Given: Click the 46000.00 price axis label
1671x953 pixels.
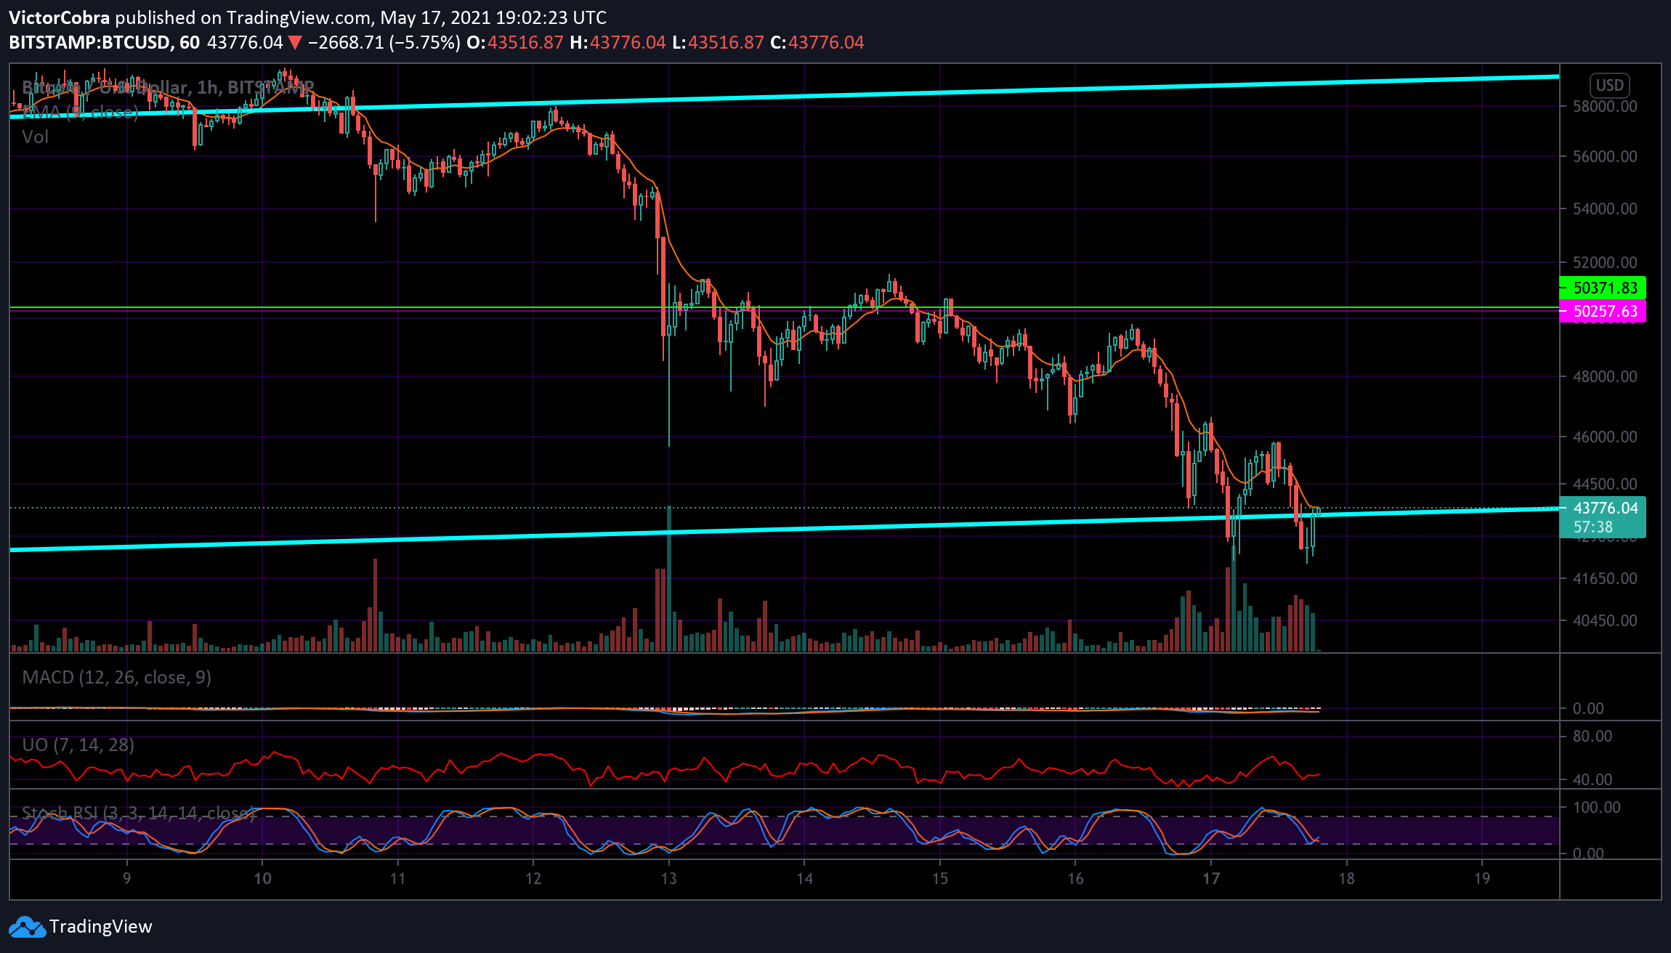Looking at the screenshot, I should pos(1604,437).
